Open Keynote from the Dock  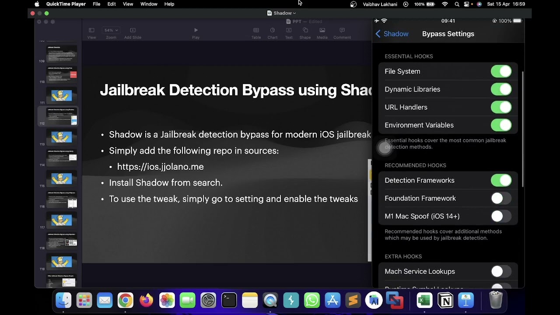coord(466,301)
